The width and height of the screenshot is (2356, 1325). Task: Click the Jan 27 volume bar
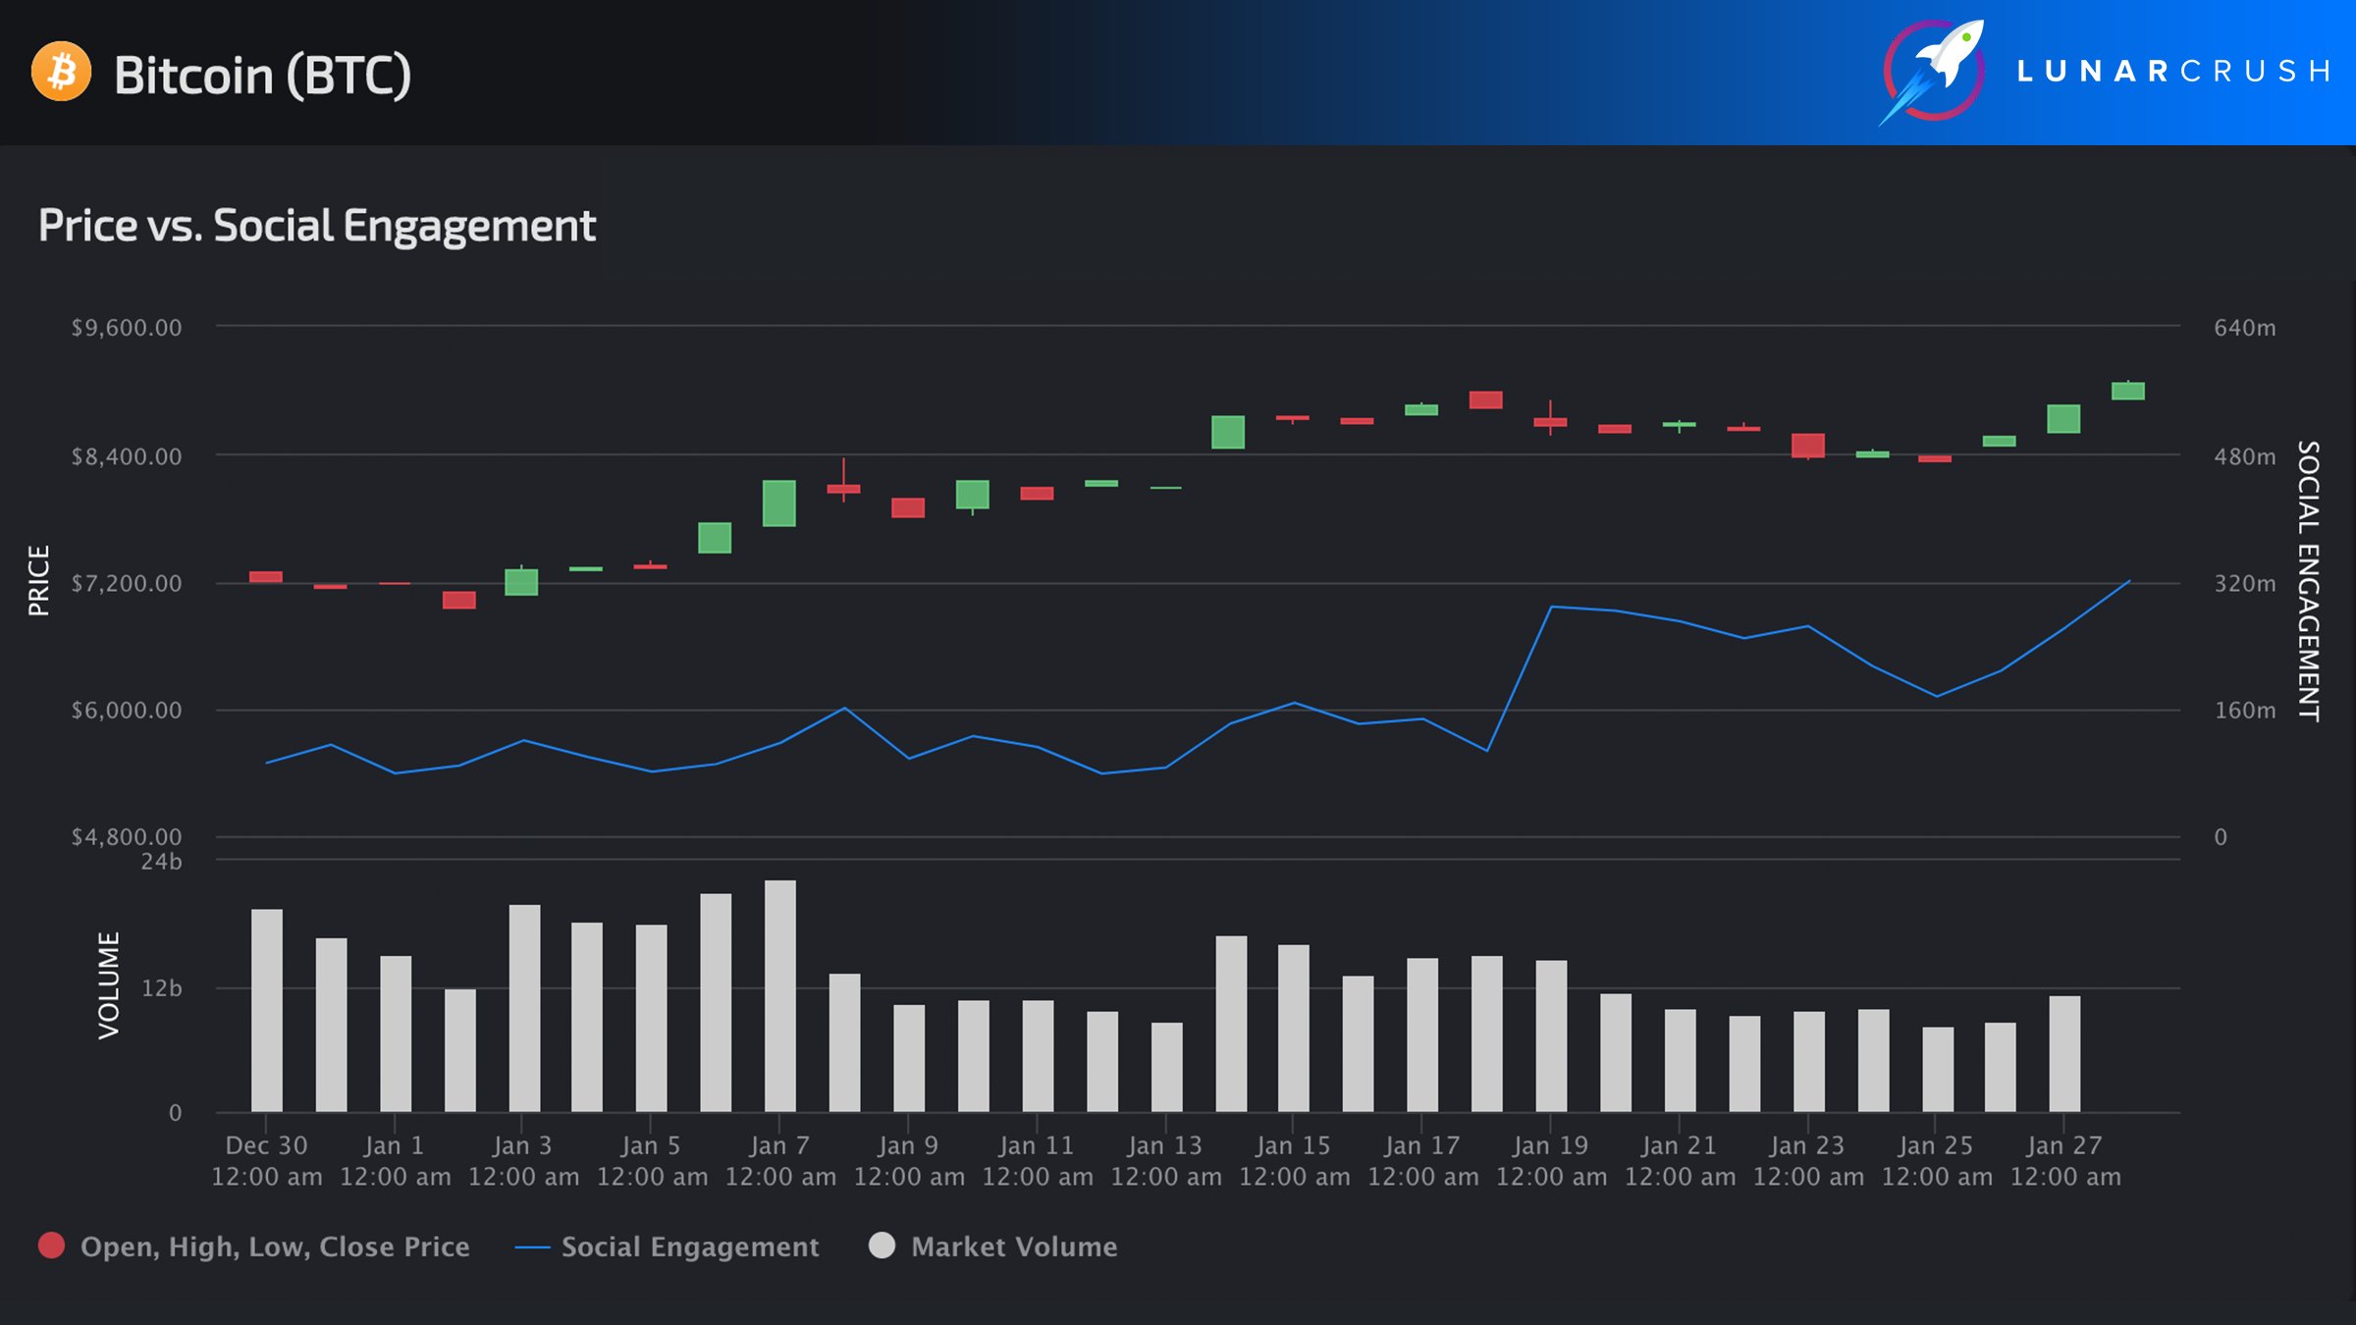[x=2064, y=1053]
